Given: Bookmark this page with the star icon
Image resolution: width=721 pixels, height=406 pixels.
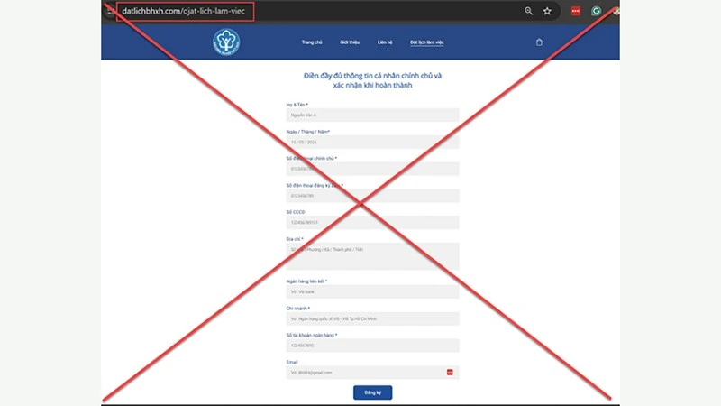Looking at the screenshot, I should [x=547, y=11].
